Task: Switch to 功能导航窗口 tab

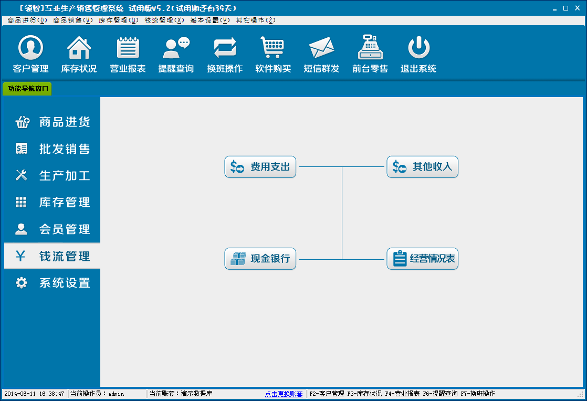Action: (x=28, y=89)
